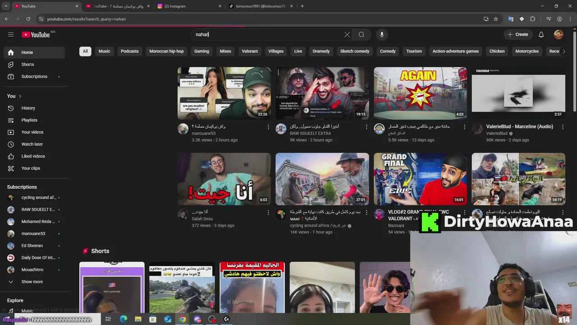This screenshot has height=325, width=577.
Task: Open more options for the marouane53 video
Action: pyautogui.click(x=268, y=127)
